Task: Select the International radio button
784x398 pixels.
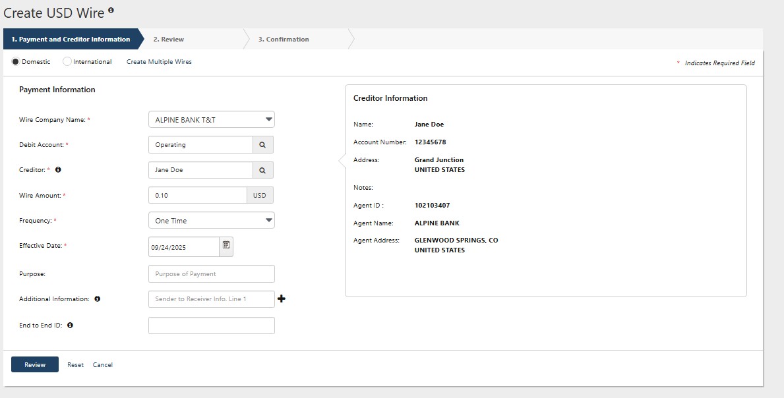Action: pyautogui.click(x=67, y=62)
